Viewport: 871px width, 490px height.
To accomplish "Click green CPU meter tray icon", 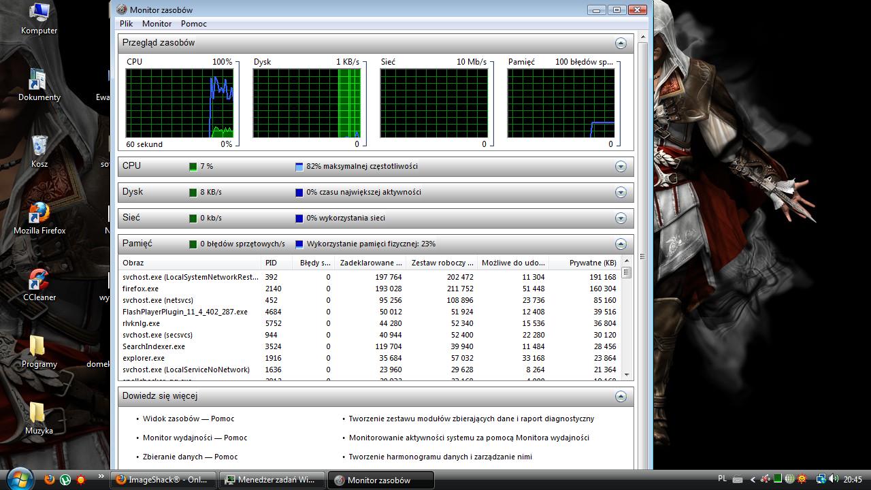I will click(777, 480).
